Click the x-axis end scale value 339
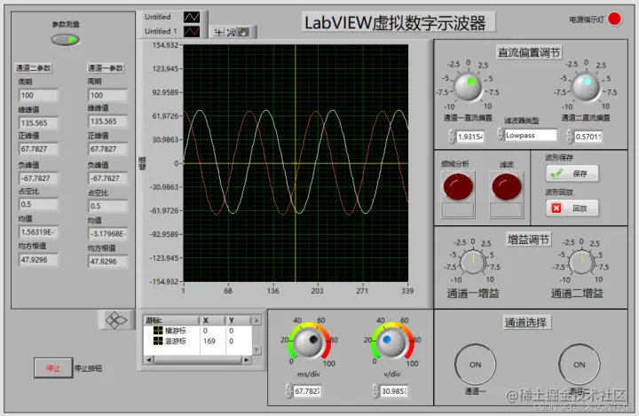Image resolution: width=639 pixels, height=416 pixels. 407,291
